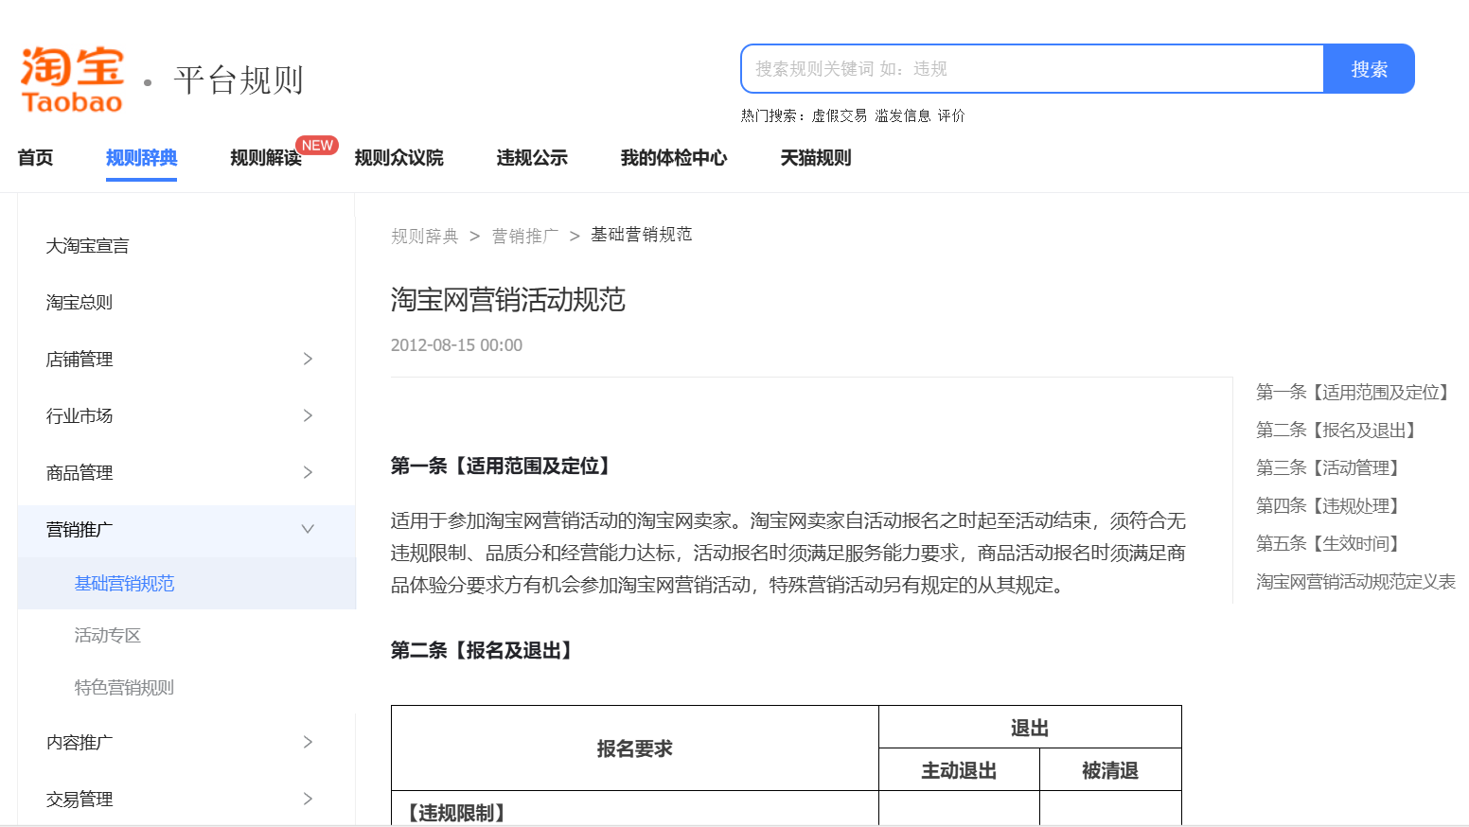Click the date 2012-08-15 00:00
This screenshot has height=827, width=1469.
pyautogui.click(x=456, y=345)
